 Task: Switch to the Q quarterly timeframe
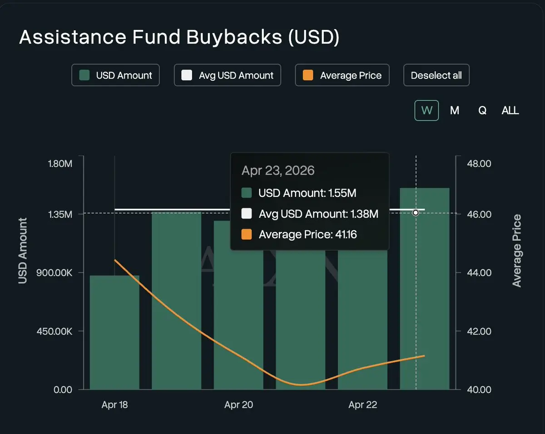(482, 111)
